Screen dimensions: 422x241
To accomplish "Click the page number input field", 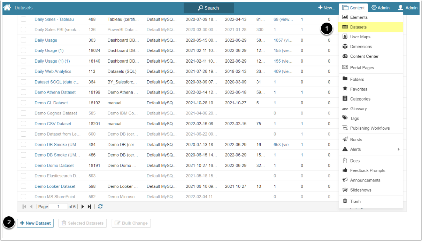I will pos(59,207).
